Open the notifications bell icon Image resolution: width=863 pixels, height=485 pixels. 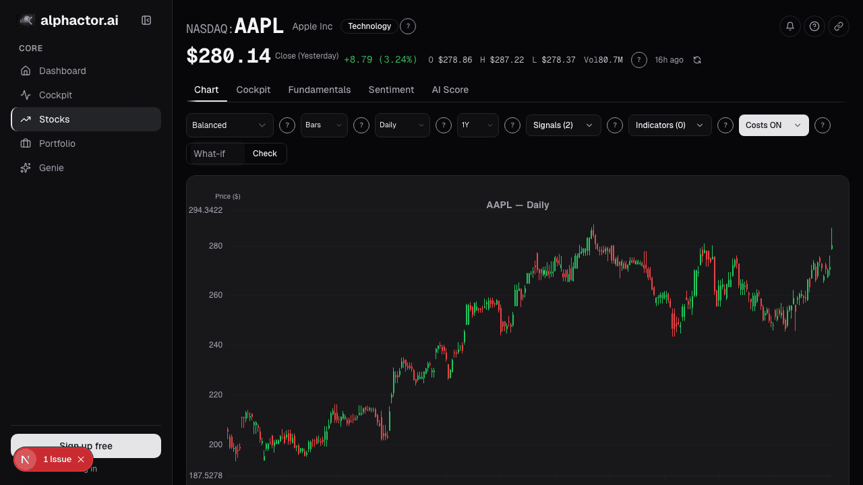(x=790, y=26)
